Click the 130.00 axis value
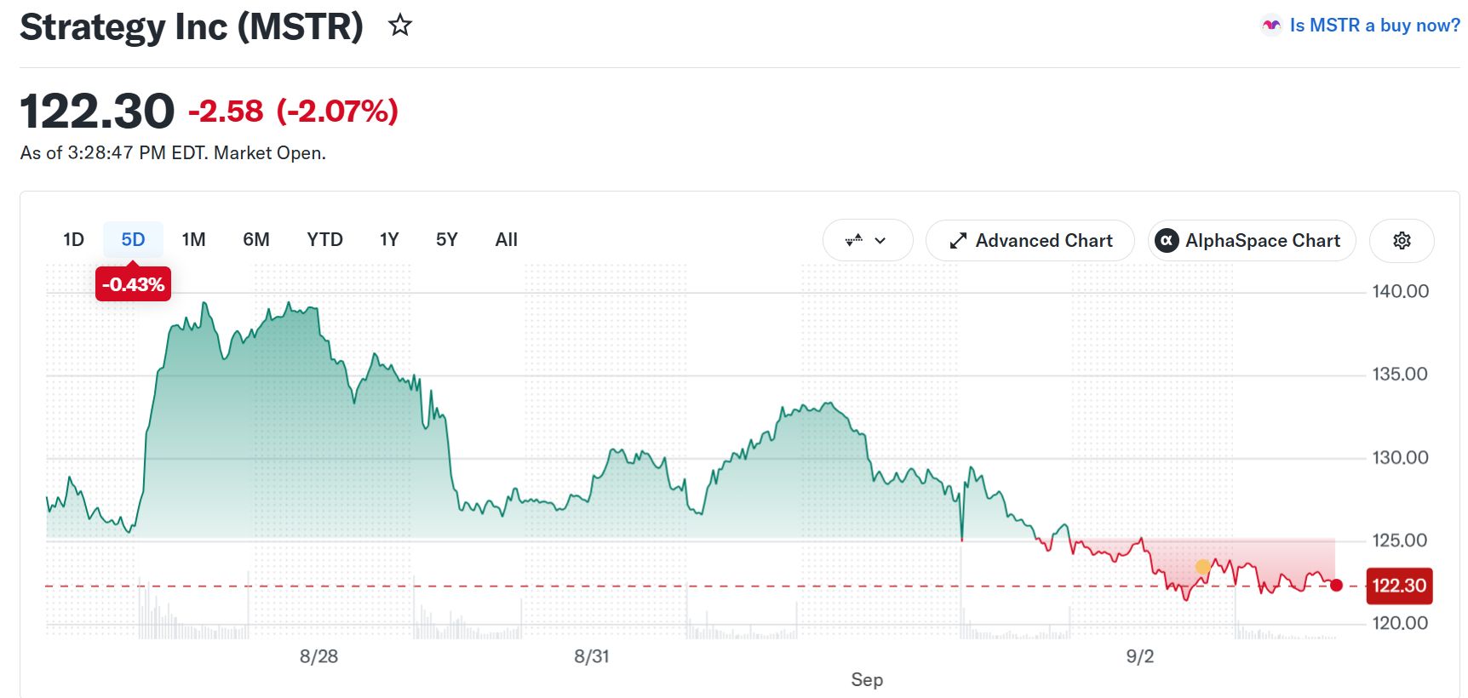1468x698 pixels. pos(1400,457)
